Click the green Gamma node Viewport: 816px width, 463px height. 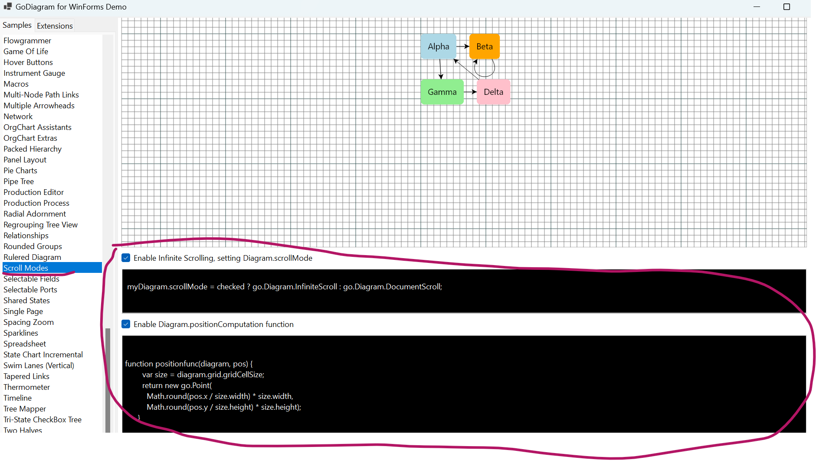(442, 92)
